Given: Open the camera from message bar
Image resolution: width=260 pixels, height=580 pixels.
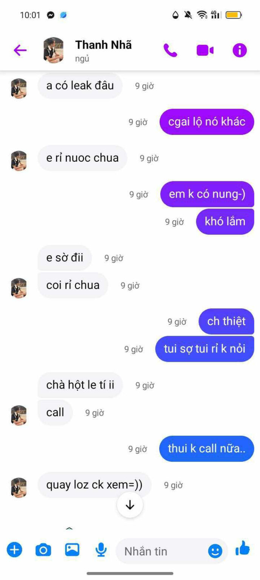Looking at the screenshot, I should click(x=43, y=550).
